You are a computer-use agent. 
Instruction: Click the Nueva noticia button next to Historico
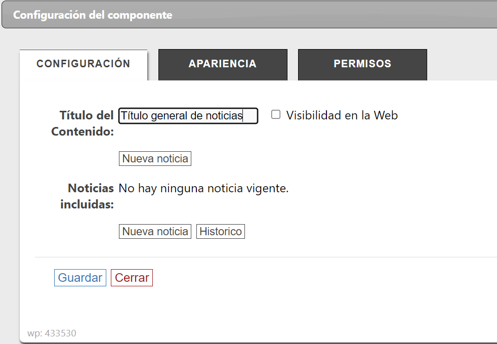pyautogui.click(x=155, y=232)
